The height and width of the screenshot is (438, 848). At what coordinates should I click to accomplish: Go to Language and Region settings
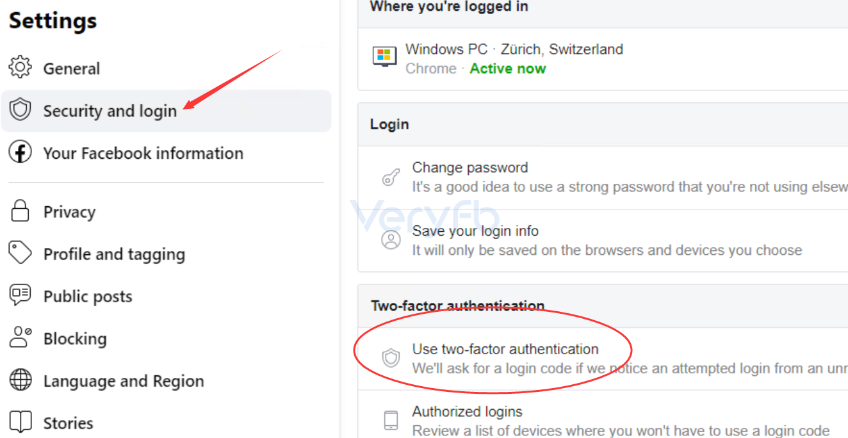coord(166,381)
